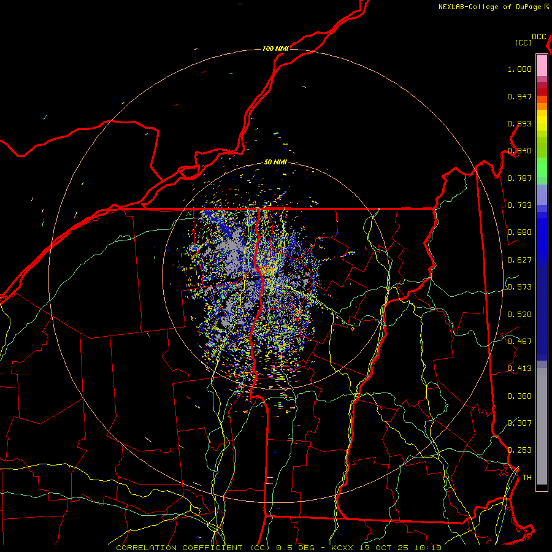Click the pink segment at the top of the color bar
The image size is (552, 552).
(542, 66)
